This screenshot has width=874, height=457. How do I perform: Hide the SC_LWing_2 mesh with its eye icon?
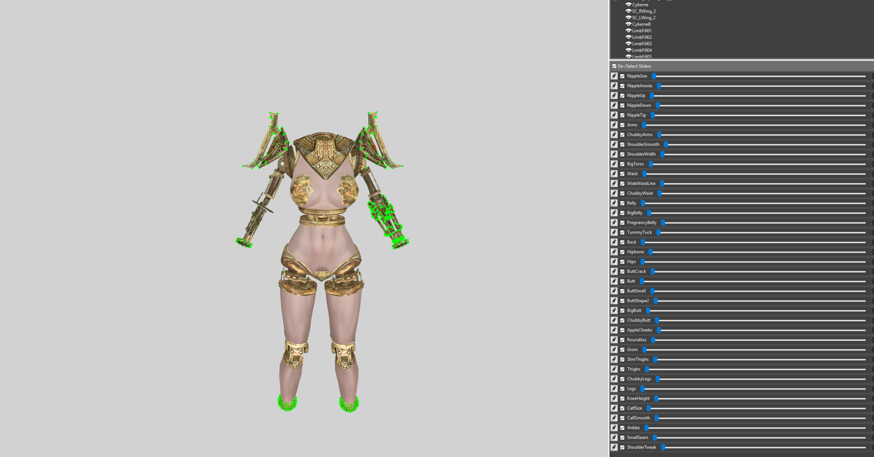point(628,18)
